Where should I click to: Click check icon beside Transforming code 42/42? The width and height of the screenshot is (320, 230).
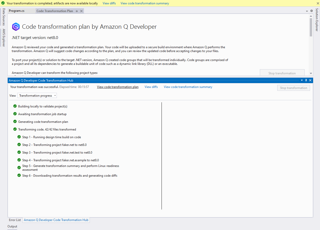tap(15, 129)
